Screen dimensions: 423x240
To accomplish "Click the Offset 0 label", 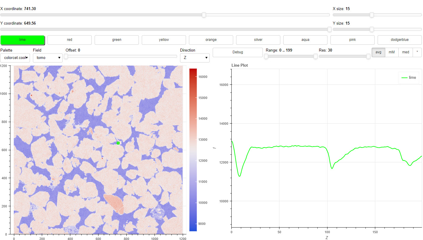I will [x=73, y=50].
